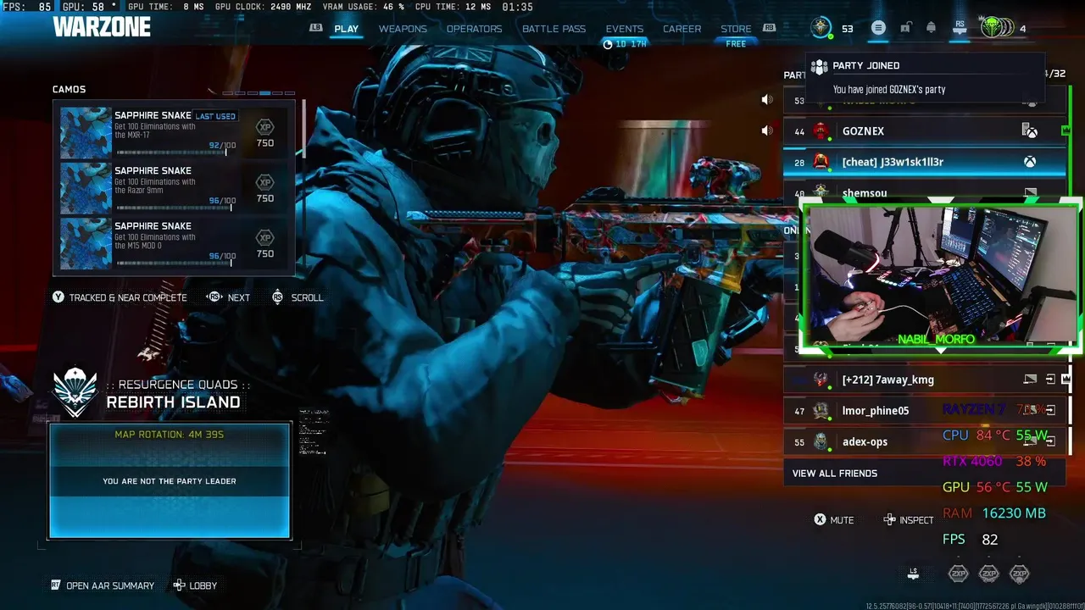Click Sapphire Snake Razor 9mm camo thumbnail
The height and width of the screenshot is (610, 1085).
click(86, 187)
